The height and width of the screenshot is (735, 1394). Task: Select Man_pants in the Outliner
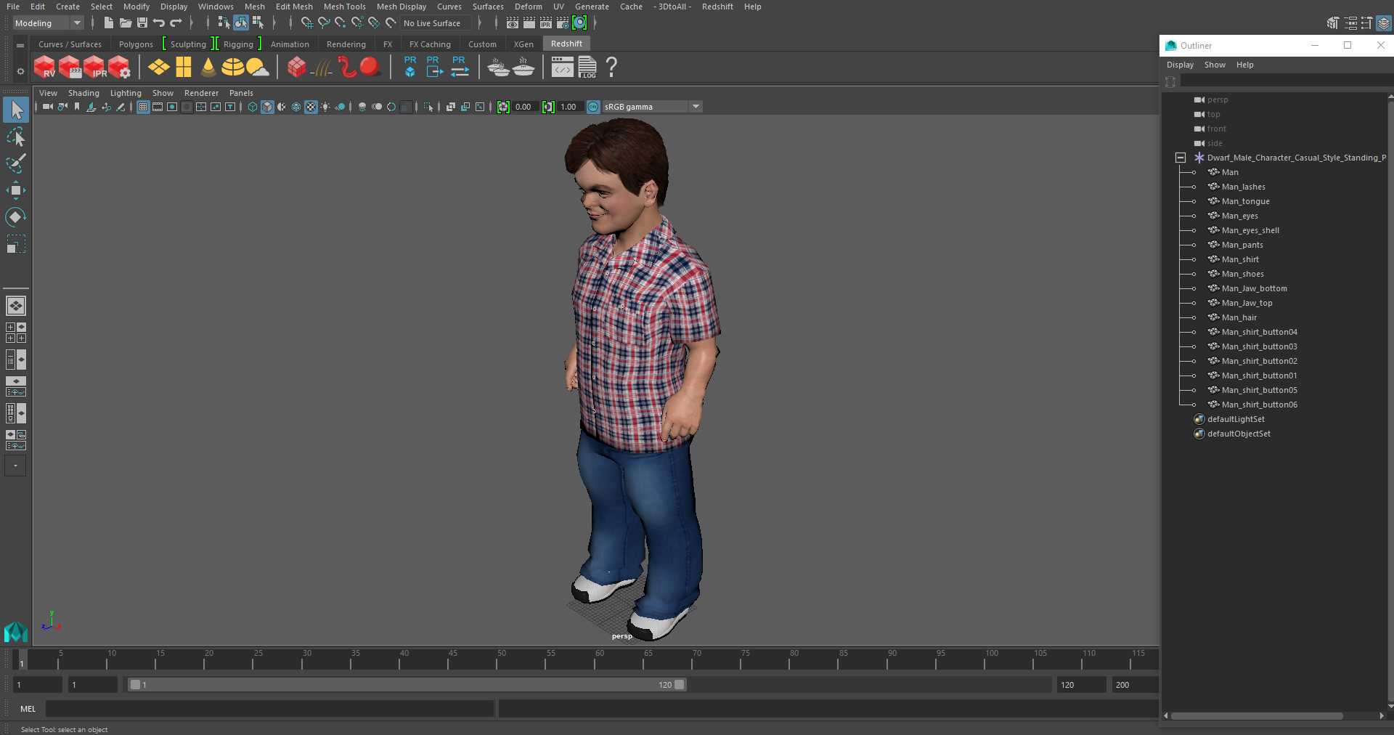(1242, 245)
